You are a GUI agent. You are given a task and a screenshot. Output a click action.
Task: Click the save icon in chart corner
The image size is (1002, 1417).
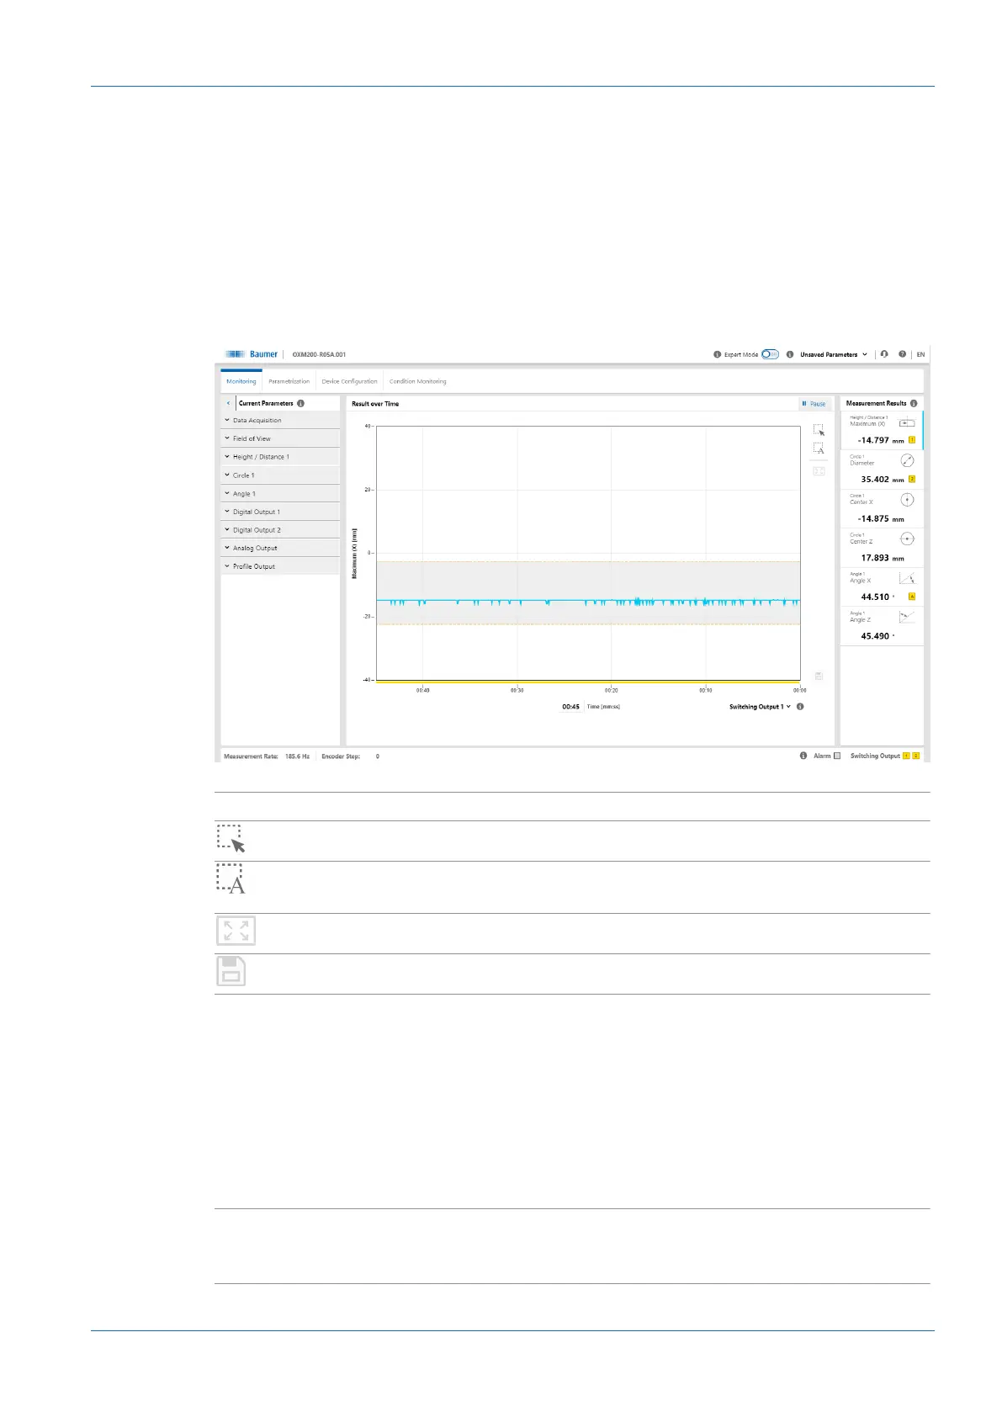(x=819, y=676)
